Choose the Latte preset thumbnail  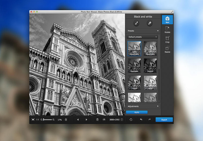coord(150,83)
